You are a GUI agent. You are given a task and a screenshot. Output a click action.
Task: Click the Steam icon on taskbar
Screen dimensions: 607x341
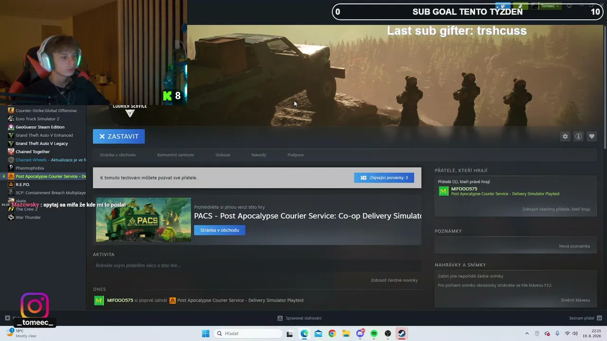click(402, 333)
